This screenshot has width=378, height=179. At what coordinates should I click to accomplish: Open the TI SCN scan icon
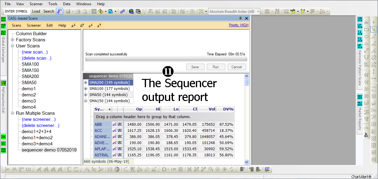[x=360, y=33]
